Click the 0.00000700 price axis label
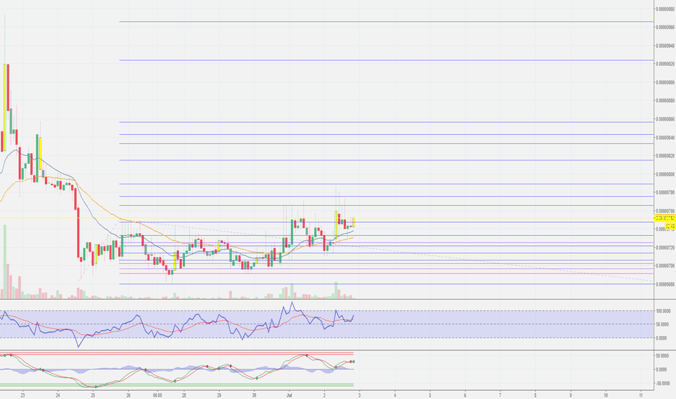 point(665,266)
